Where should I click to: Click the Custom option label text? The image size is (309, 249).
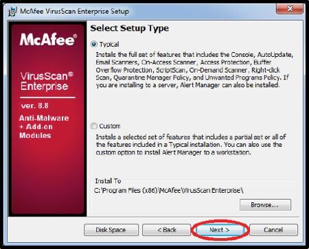click(110, 126)
